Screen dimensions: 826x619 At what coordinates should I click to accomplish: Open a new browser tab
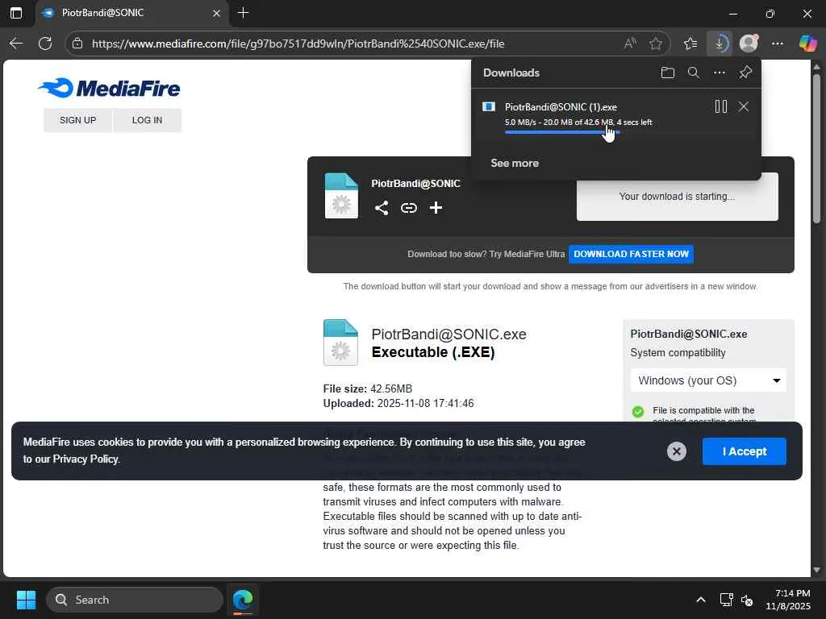click(x=243, y=13)
